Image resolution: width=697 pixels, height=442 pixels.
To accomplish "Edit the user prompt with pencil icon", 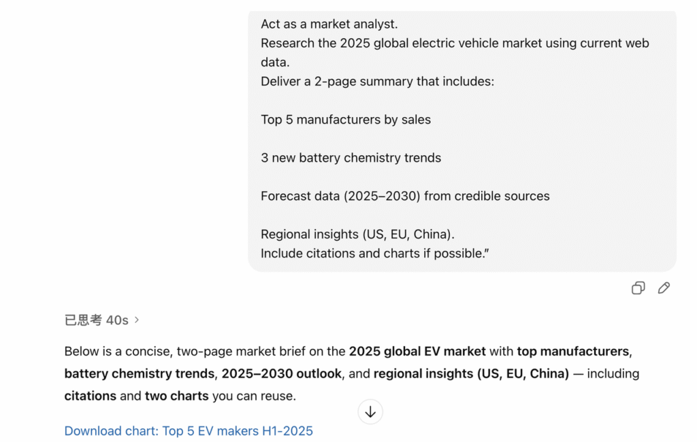I will (664, 288).
